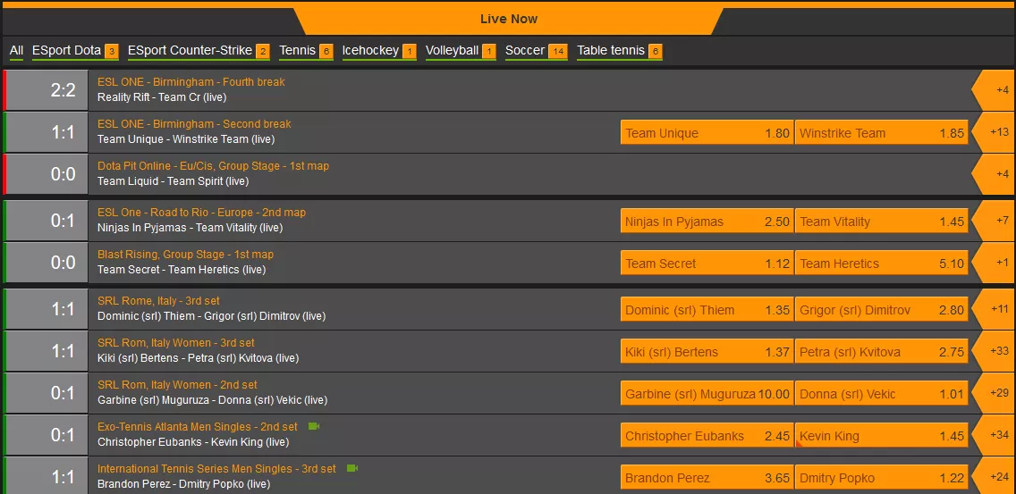Open ESL ONE - Birmingham - Second break
The height and width of the screenshot is (494, 1016).
194,123
